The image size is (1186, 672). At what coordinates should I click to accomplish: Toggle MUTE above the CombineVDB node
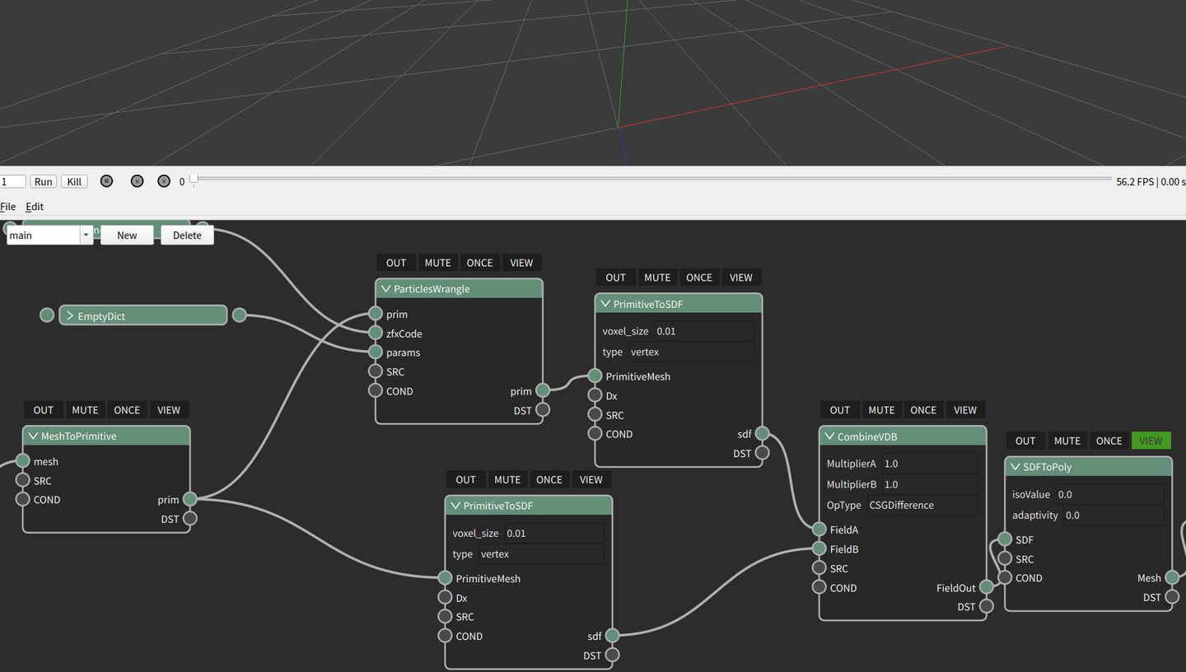click(880, 410)
